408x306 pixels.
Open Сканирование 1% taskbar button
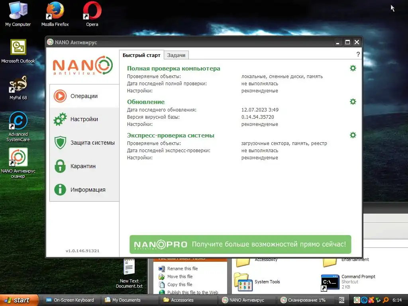(305, 300)
